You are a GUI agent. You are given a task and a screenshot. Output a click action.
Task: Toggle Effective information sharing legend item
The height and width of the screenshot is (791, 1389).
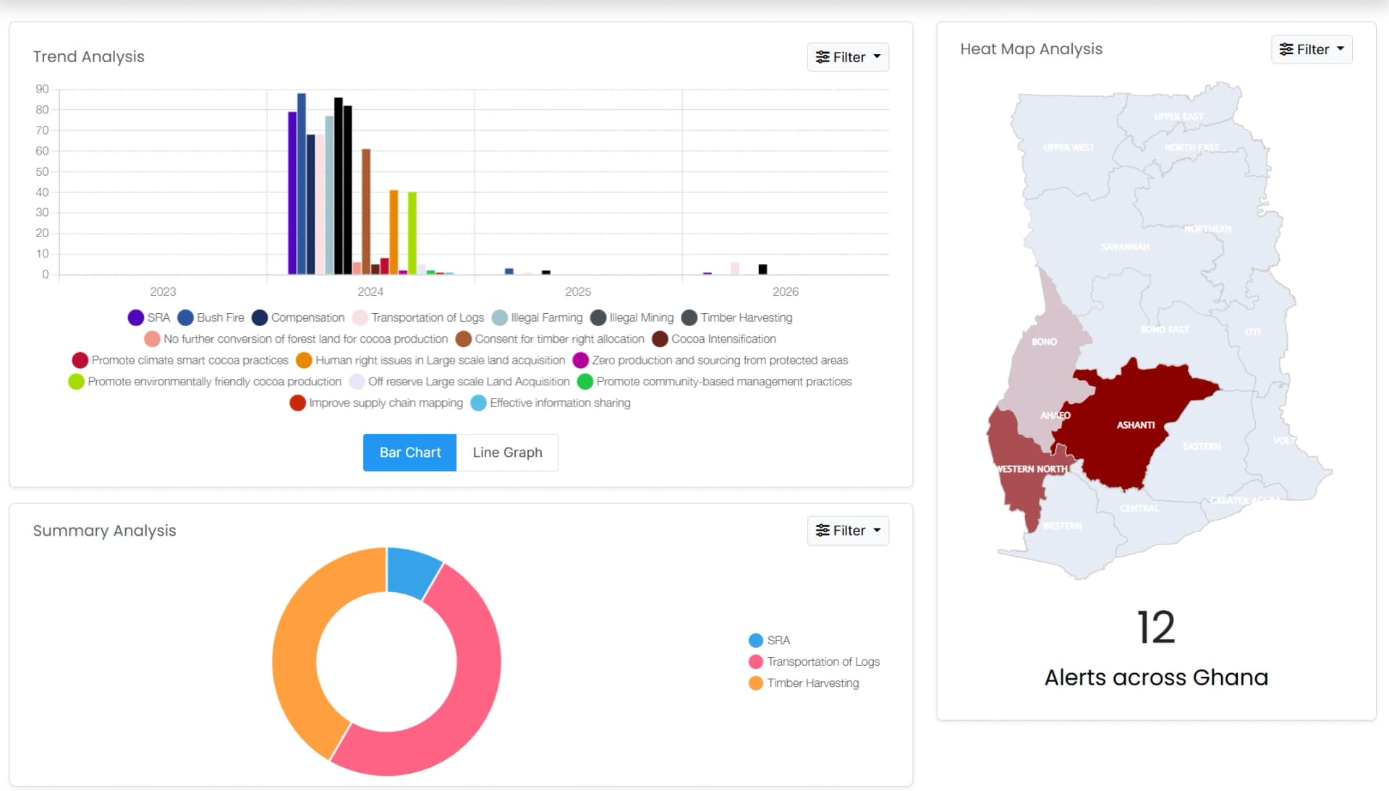[551, 403]
